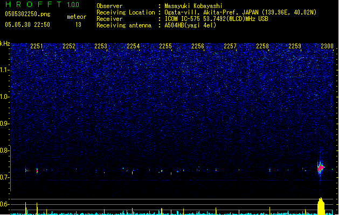Click the 2251 time axis marker
The width and height of the screenshot is (339, 215).
(x=37, y=46)
